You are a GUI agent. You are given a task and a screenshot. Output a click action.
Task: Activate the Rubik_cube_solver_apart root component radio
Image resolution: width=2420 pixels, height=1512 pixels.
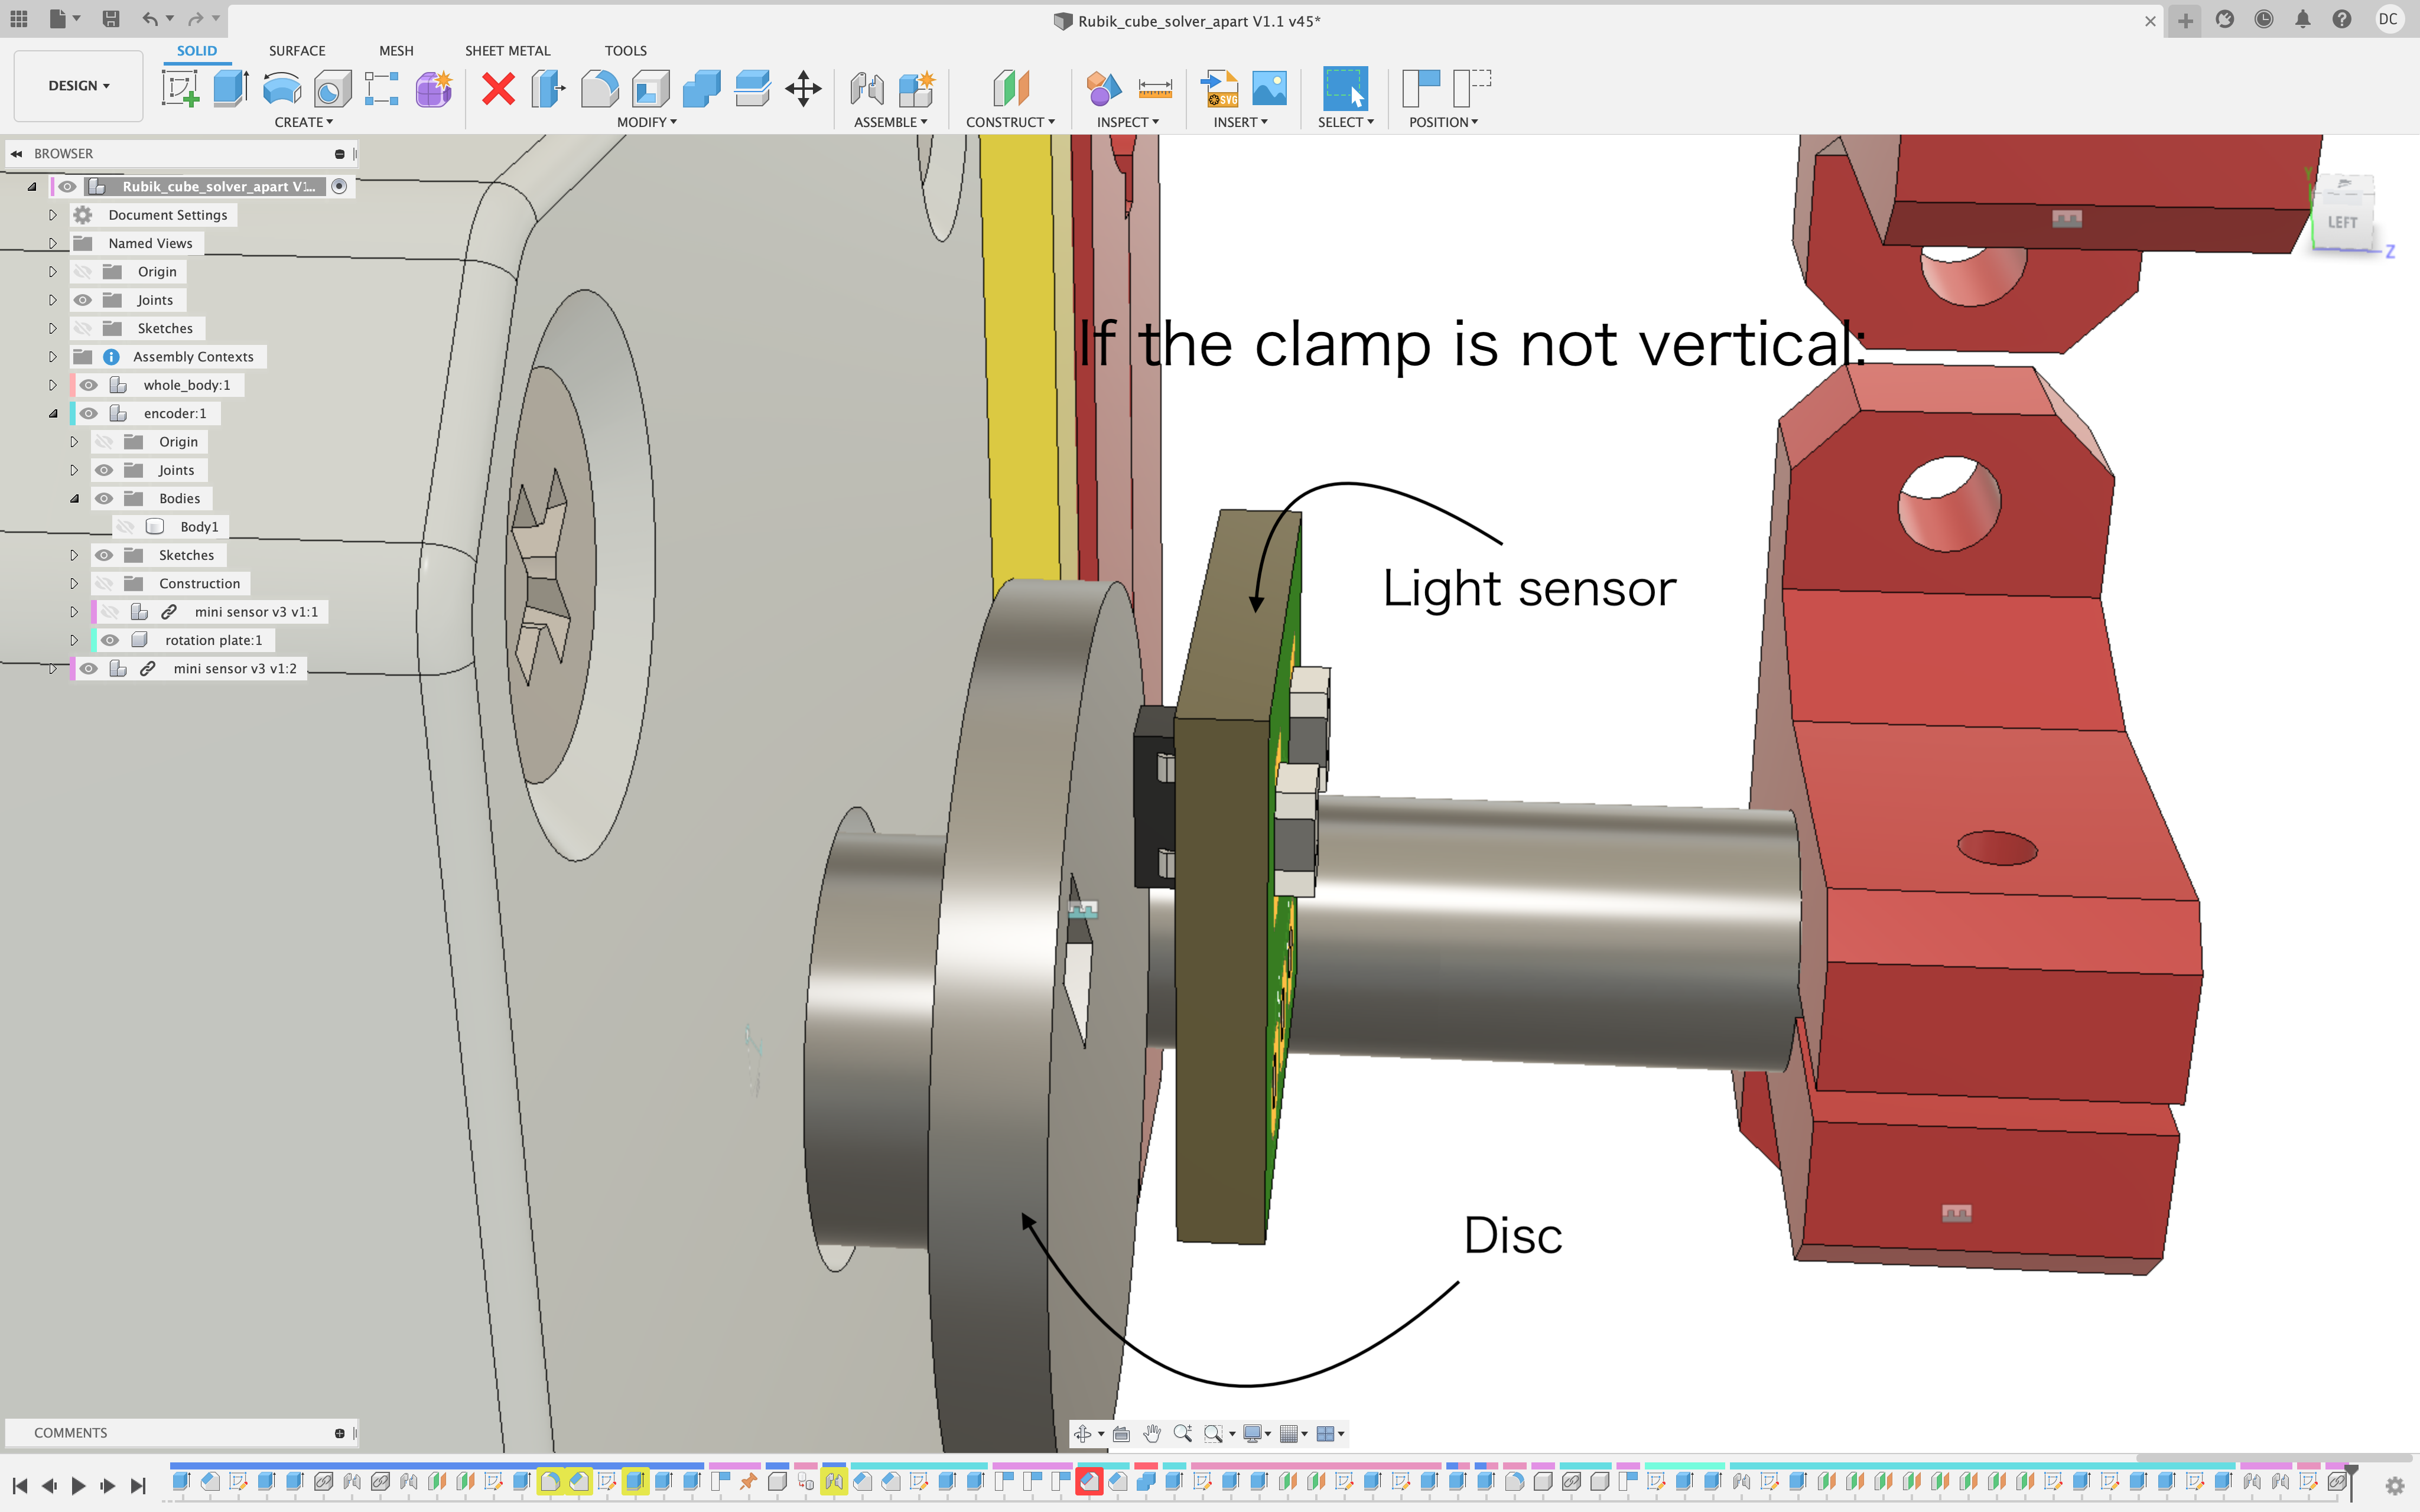[x=339, y=186]
